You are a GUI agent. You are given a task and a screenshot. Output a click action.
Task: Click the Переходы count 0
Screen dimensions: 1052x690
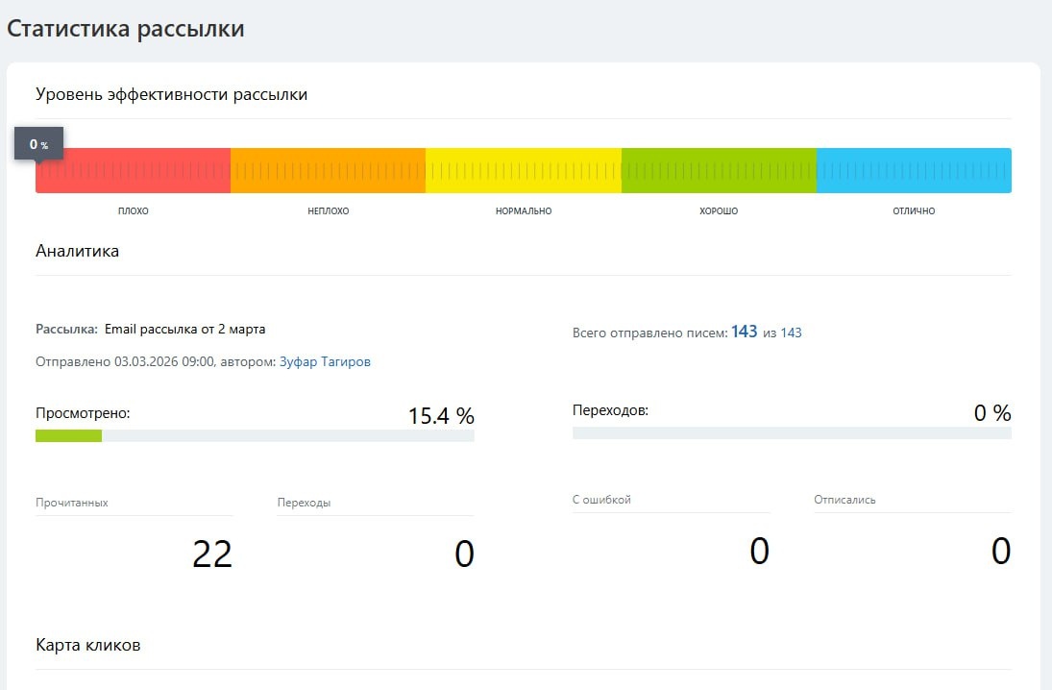coord(464,554)
